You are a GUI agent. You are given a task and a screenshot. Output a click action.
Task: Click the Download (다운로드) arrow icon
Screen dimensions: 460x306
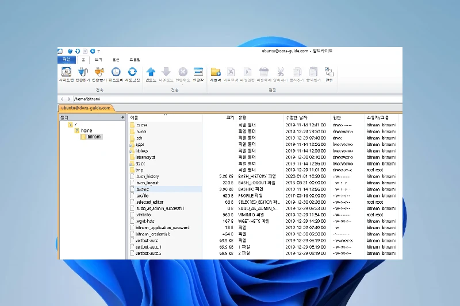(166, 74)
